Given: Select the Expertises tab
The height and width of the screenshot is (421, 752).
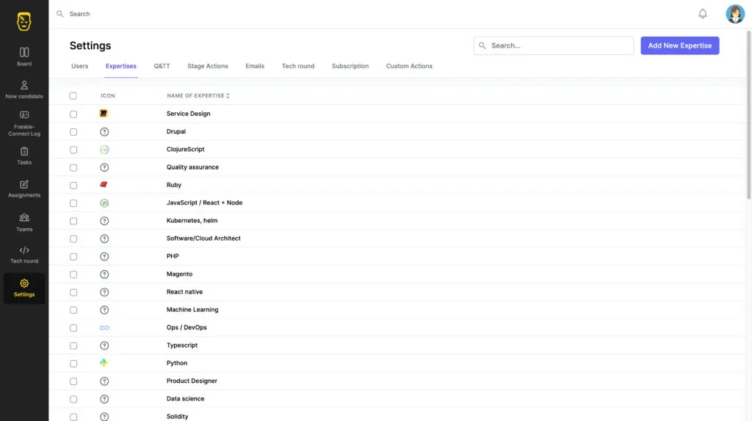Looking at the screenshot, I should [x=121, y=66].
